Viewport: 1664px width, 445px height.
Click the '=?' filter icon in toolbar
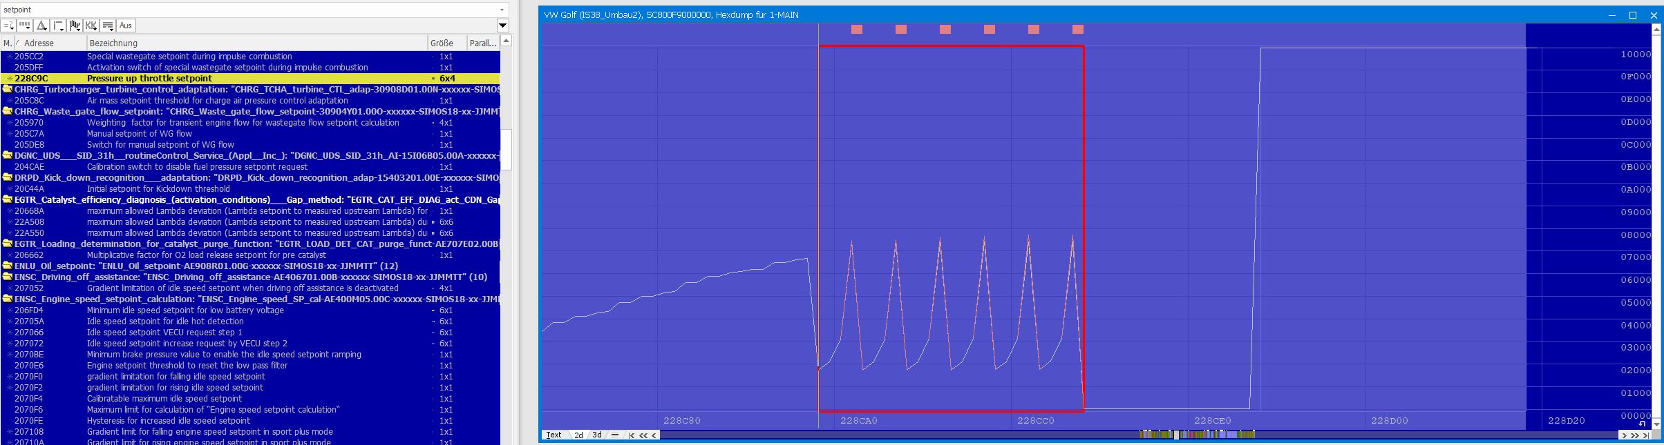(x=9, y=26)
